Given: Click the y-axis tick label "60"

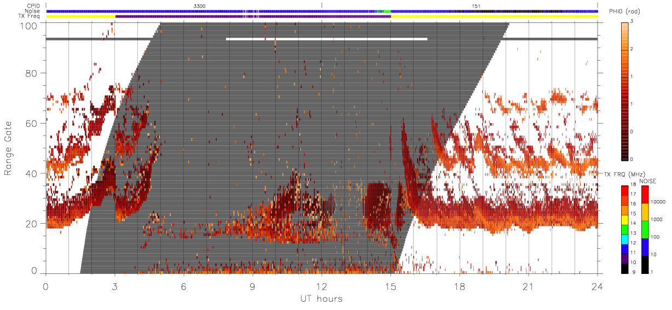Looking at the screenshot, I should [x=32, y=123].
